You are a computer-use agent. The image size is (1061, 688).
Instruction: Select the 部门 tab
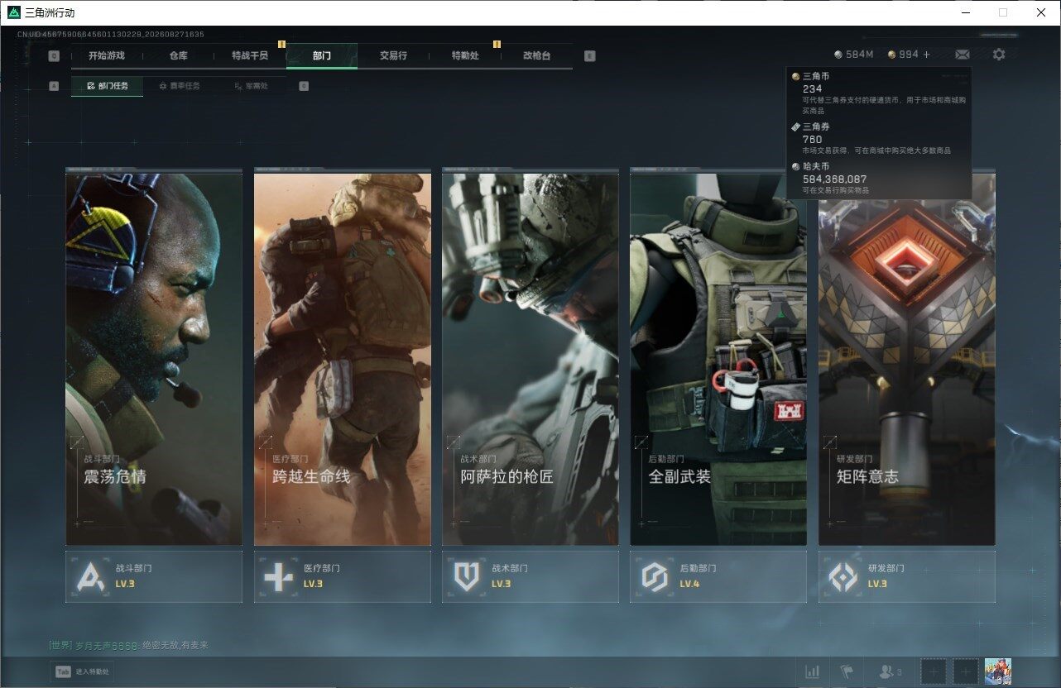click(x=322, y=55)
